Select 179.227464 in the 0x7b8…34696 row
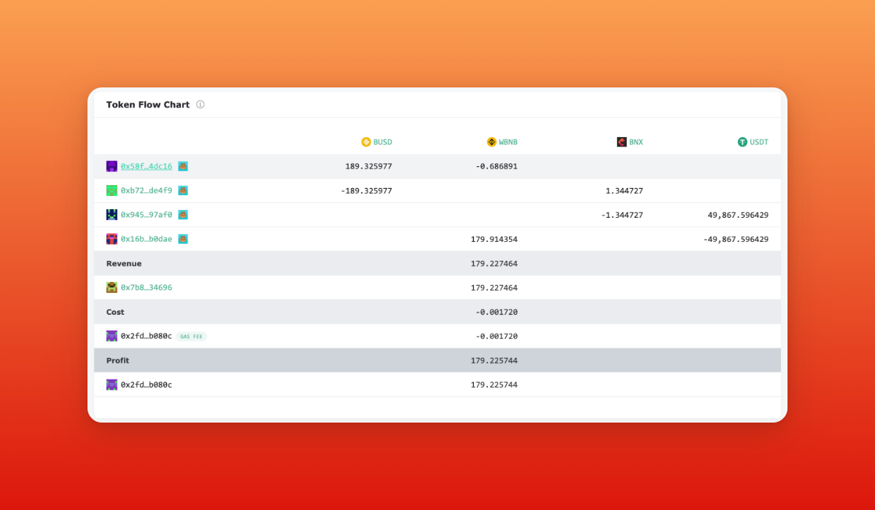Image resolution: width=875 pixels, height=510 pixels. [494, 288]
